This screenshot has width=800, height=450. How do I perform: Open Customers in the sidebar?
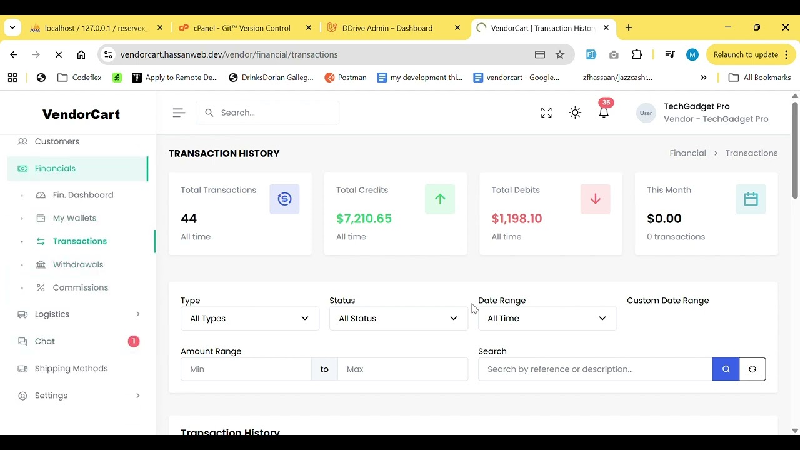coord(57,141)
